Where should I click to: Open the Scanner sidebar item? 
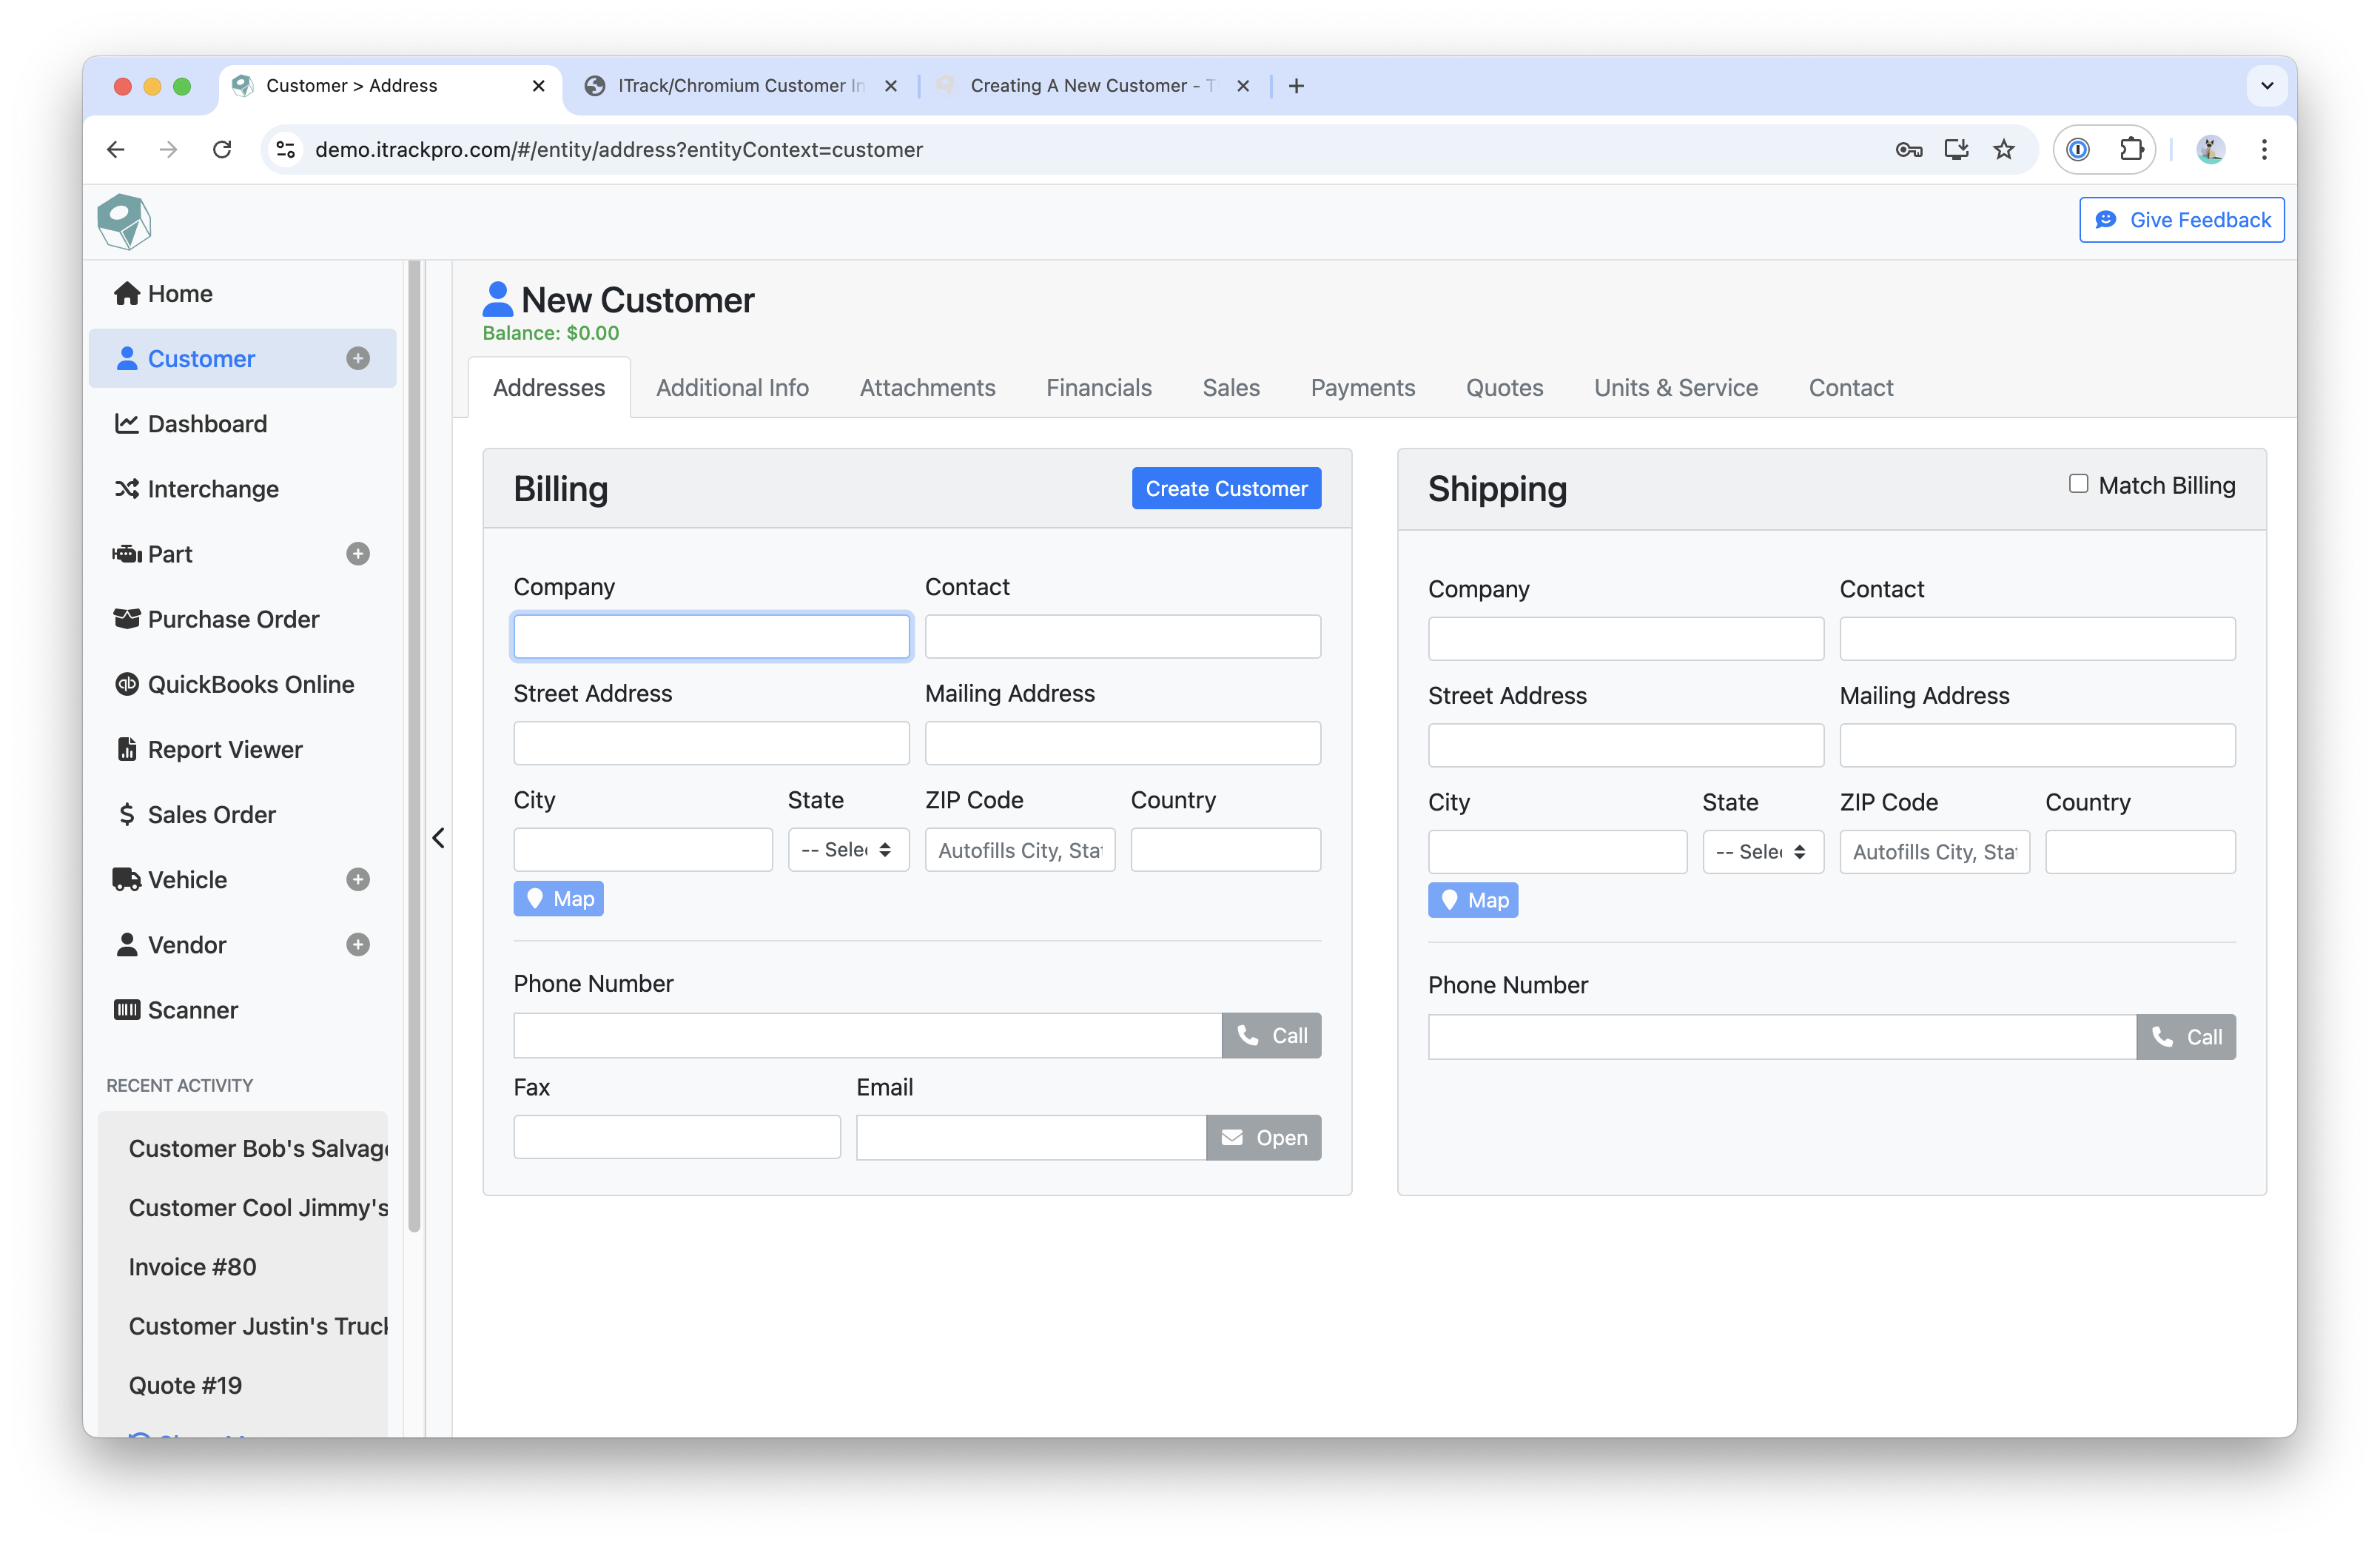[192, 1010]
